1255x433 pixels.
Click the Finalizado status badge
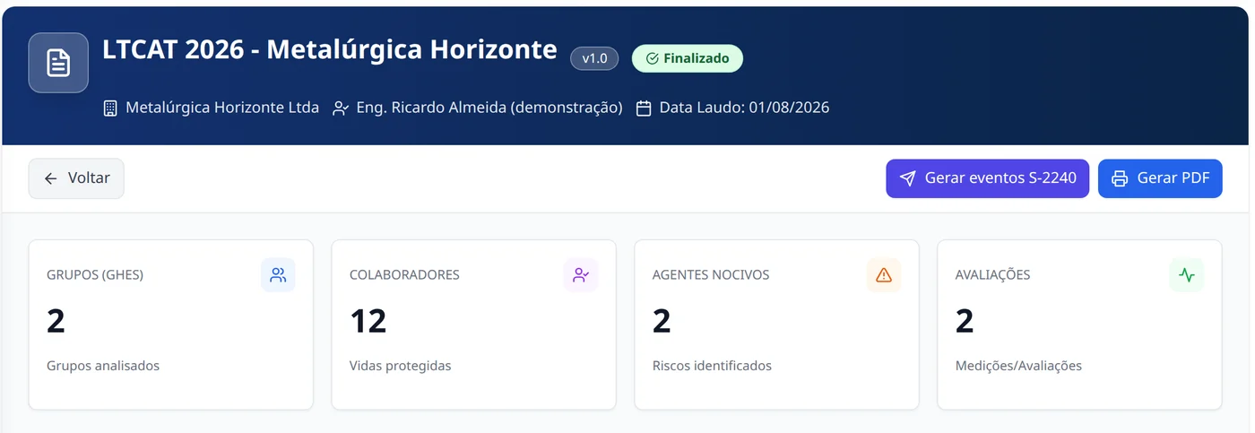tap(688, 58)
